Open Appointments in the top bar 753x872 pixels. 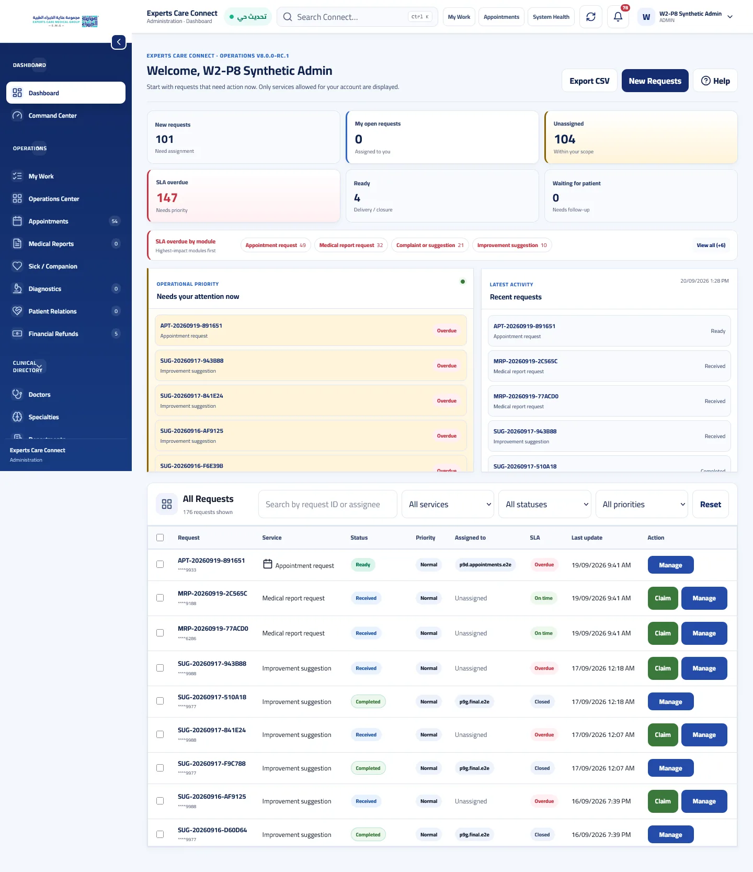point(501,17)
